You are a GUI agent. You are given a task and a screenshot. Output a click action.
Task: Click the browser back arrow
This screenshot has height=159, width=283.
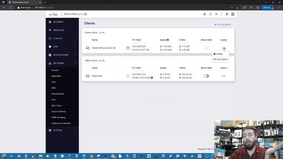click(4, 8)
